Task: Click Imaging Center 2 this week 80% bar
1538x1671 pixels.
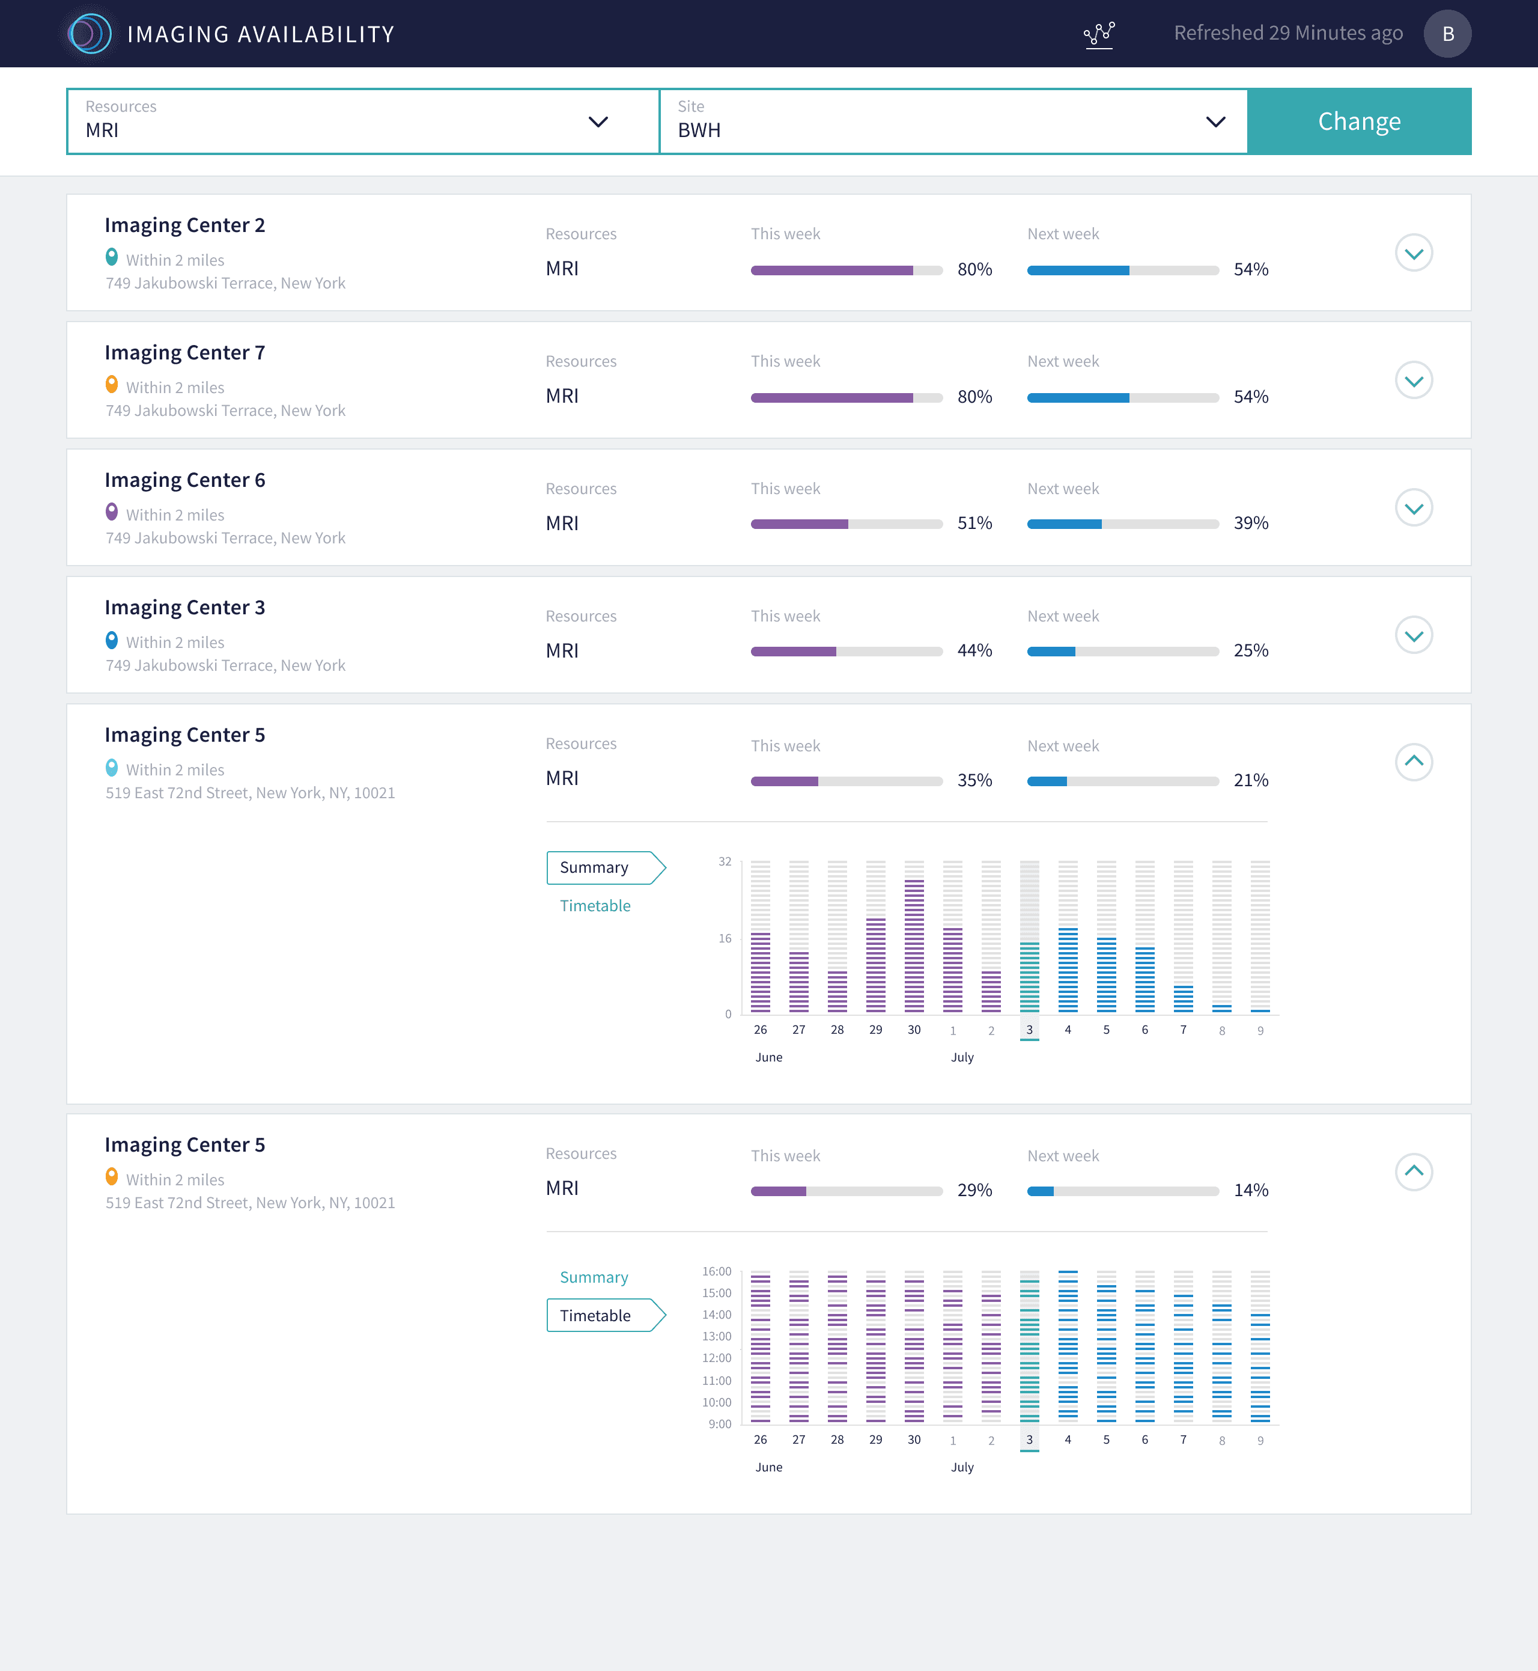Action: coord(847,270)
